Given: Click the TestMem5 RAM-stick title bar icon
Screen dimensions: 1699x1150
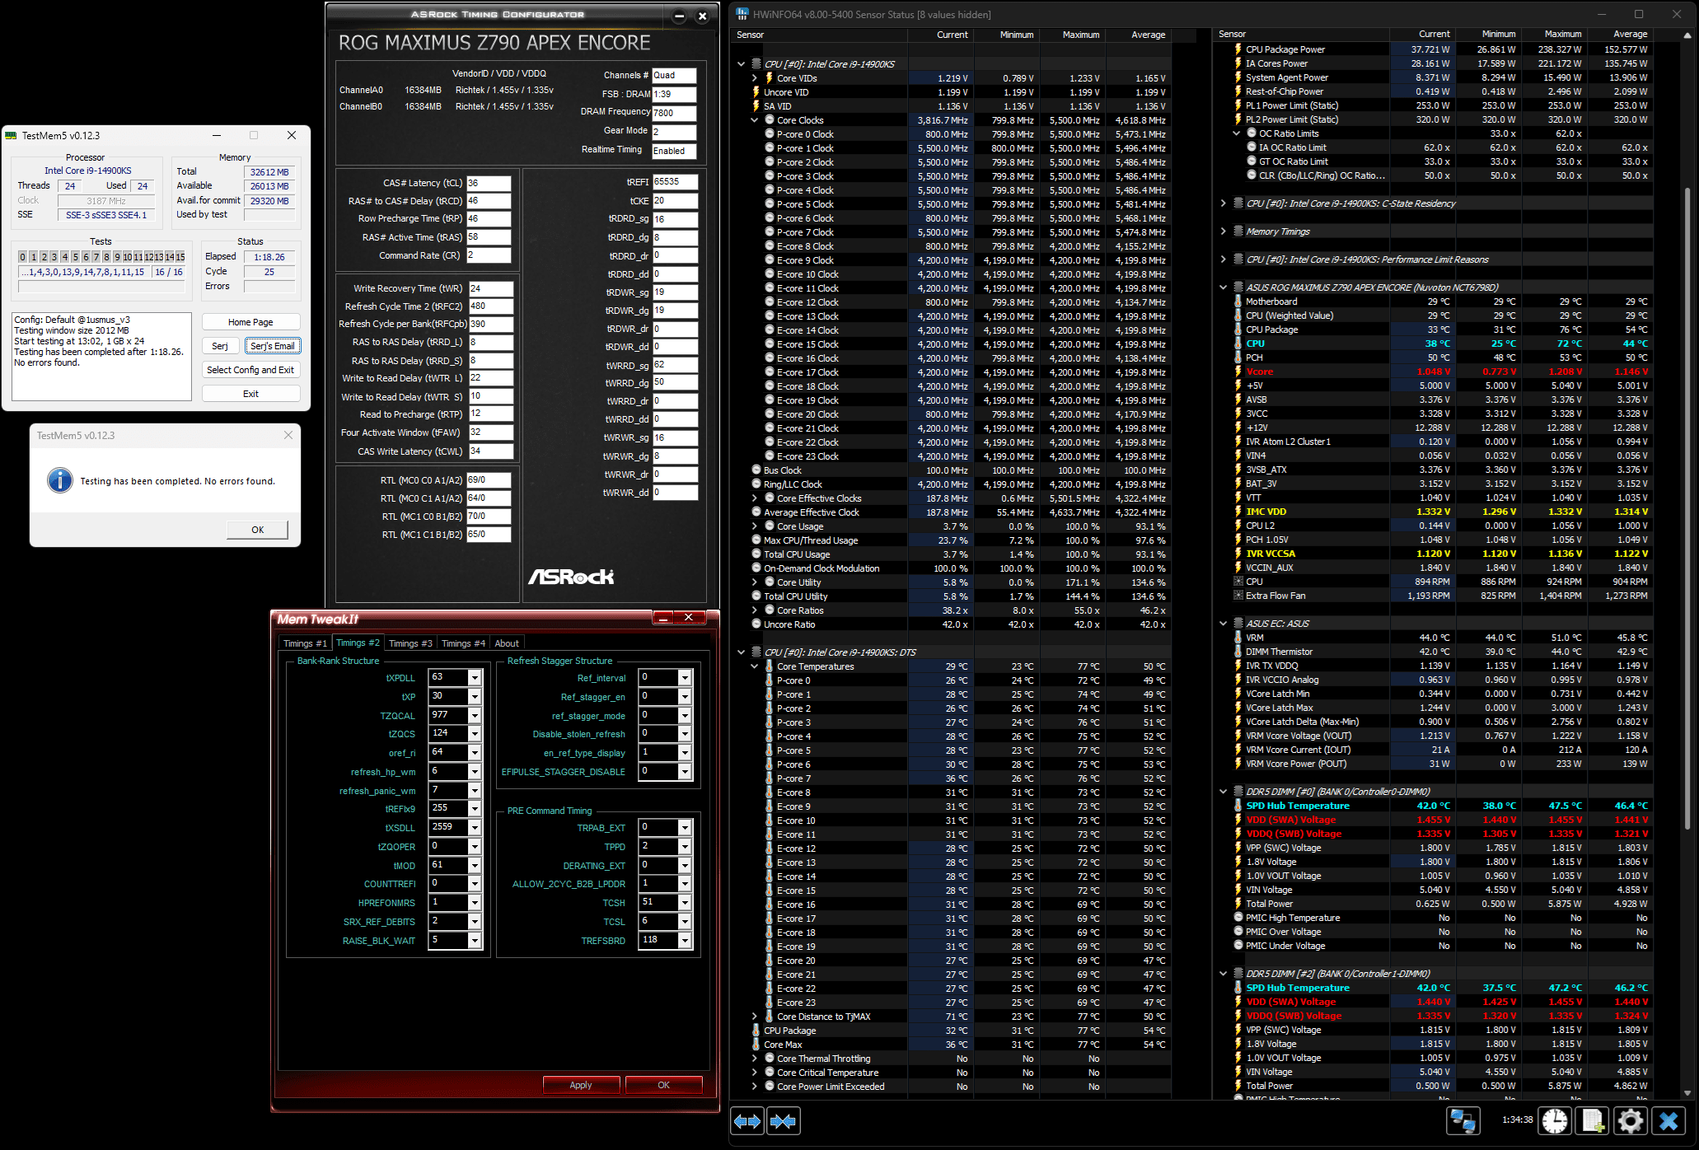Looking at the screenshot, I should (x=12, y=135).
